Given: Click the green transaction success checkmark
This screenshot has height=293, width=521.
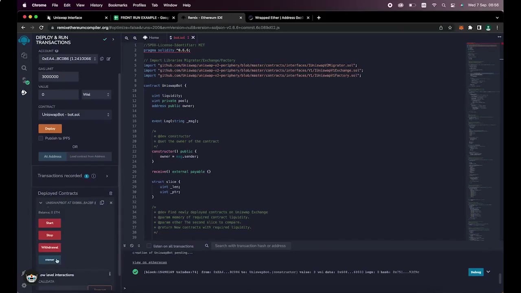Looking at the screenshot, I should (135, 272).
